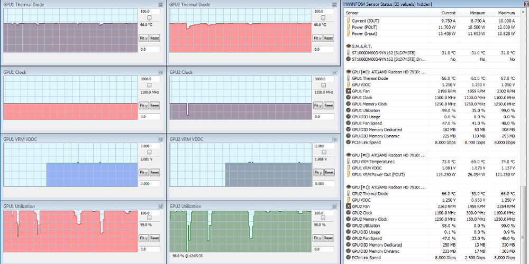Close the GPU1 Thermal Diode graph window
This screenshot has height=264, width=529.
point(161,5)
